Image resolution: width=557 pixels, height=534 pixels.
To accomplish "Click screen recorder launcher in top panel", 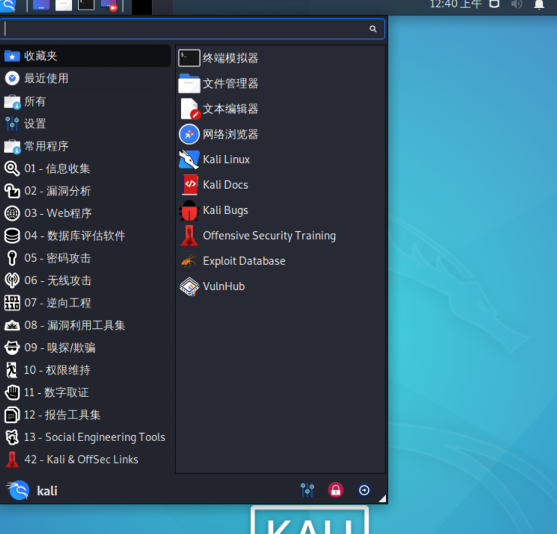I will 109,5.
